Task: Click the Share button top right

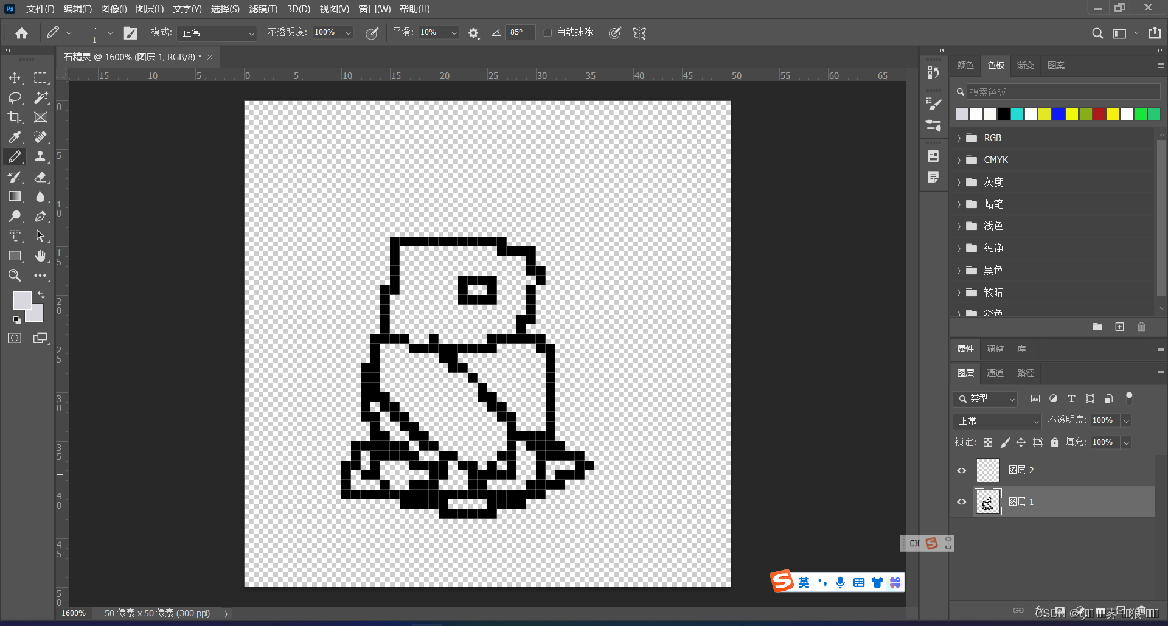Action: (x=1155, y=33)
